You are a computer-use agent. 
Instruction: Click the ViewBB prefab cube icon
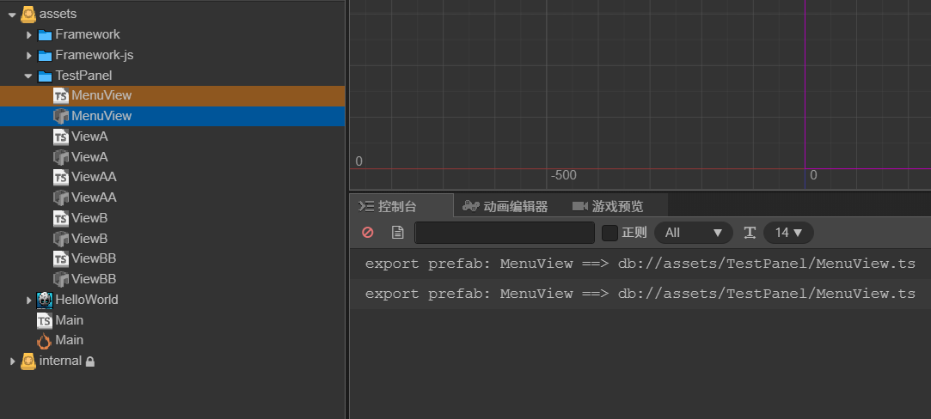pyautogui.click(x=61, y=279)
